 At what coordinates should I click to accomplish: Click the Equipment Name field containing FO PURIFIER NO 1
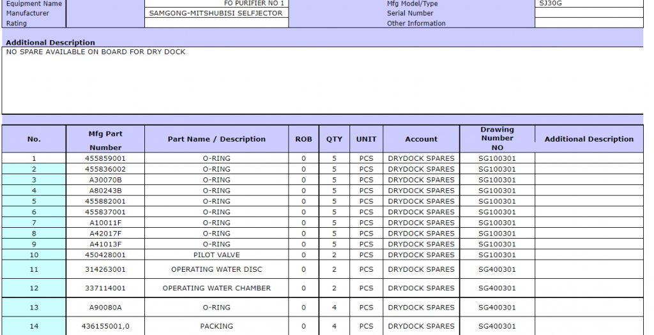(x=216, y=3)
